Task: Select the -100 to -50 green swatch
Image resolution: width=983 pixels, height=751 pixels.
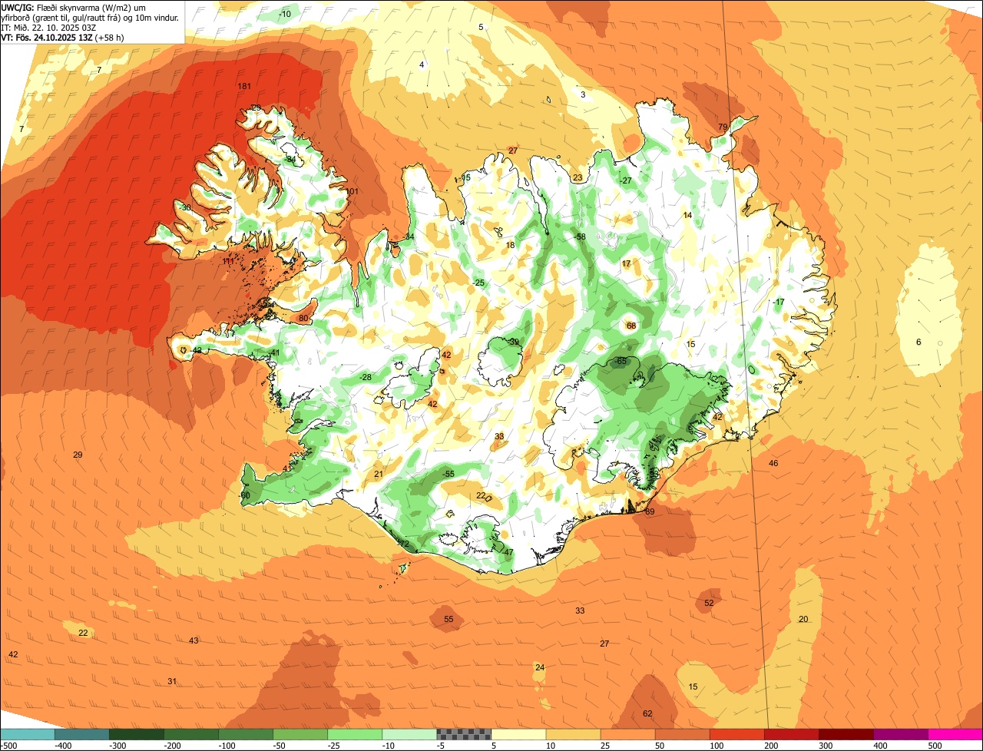Action: (246, 734)
